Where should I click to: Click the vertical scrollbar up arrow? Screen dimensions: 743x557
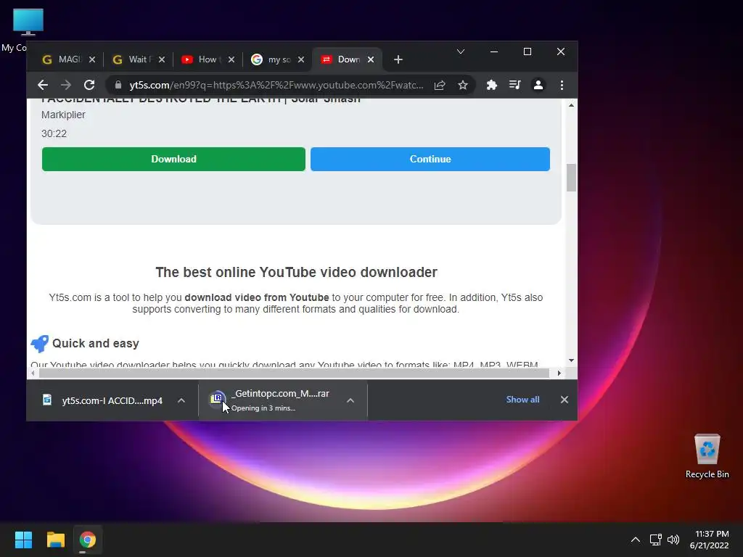572,105
